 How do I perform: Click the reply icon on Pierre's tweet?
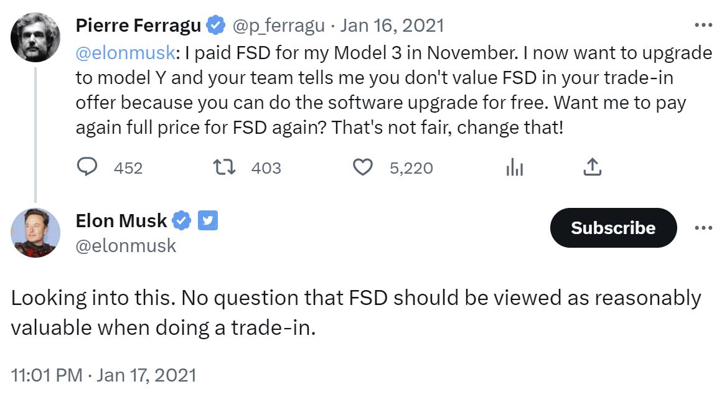tap(88, 167)
